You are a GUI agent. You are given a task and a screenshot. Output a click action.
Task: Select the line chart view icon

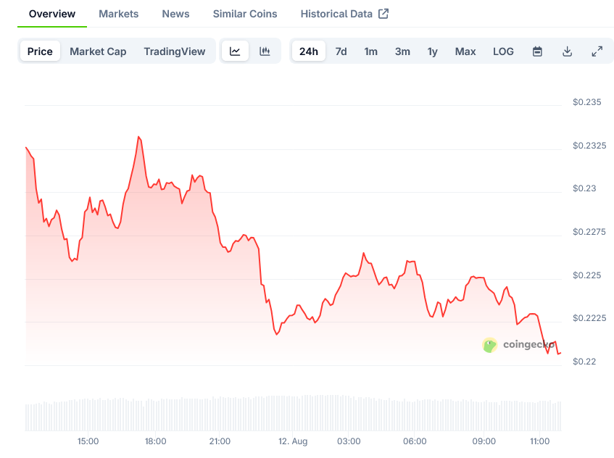pyautogui.click(x=235, y=51)
